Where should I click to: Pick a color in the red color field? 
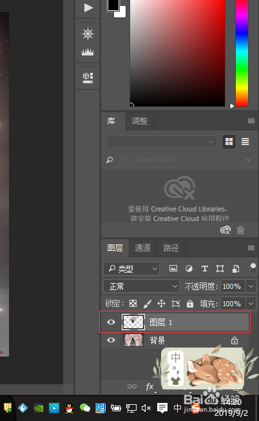177,53
